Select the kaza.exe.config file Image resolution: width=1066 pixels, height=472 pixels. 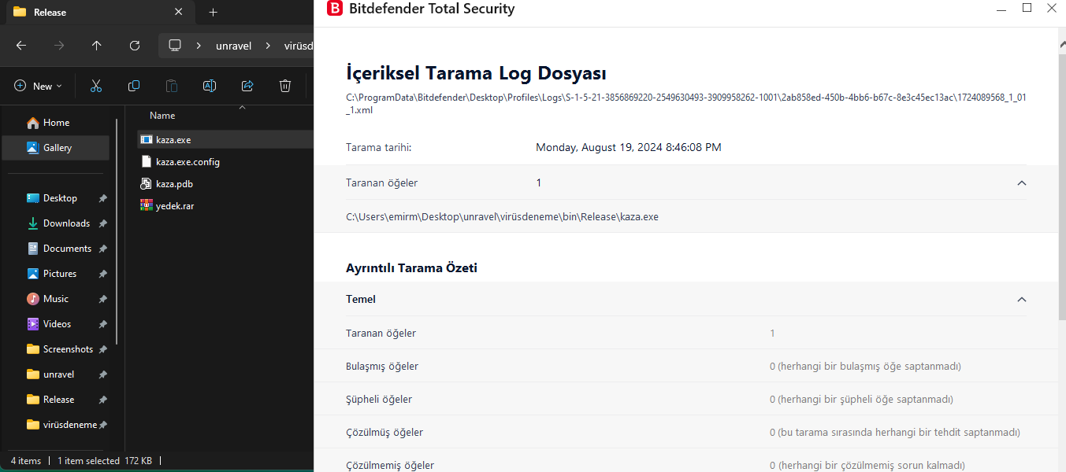tap(188, 161)
